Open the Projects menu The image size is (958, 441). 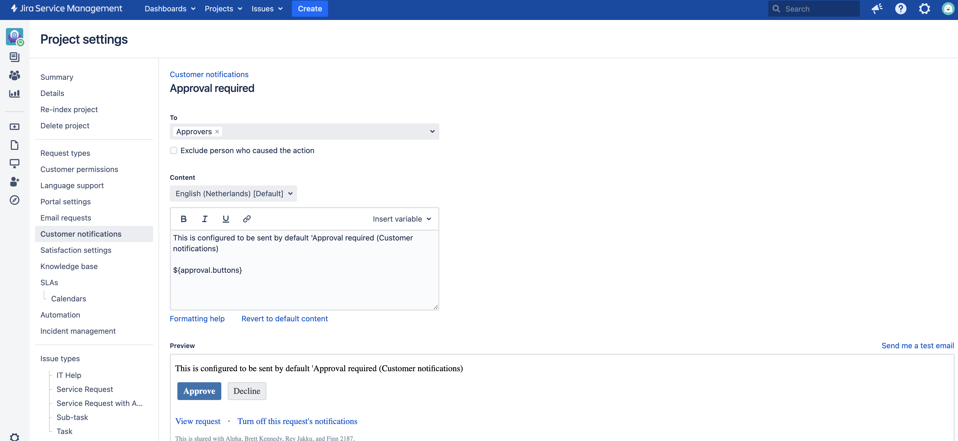(223, 9)
